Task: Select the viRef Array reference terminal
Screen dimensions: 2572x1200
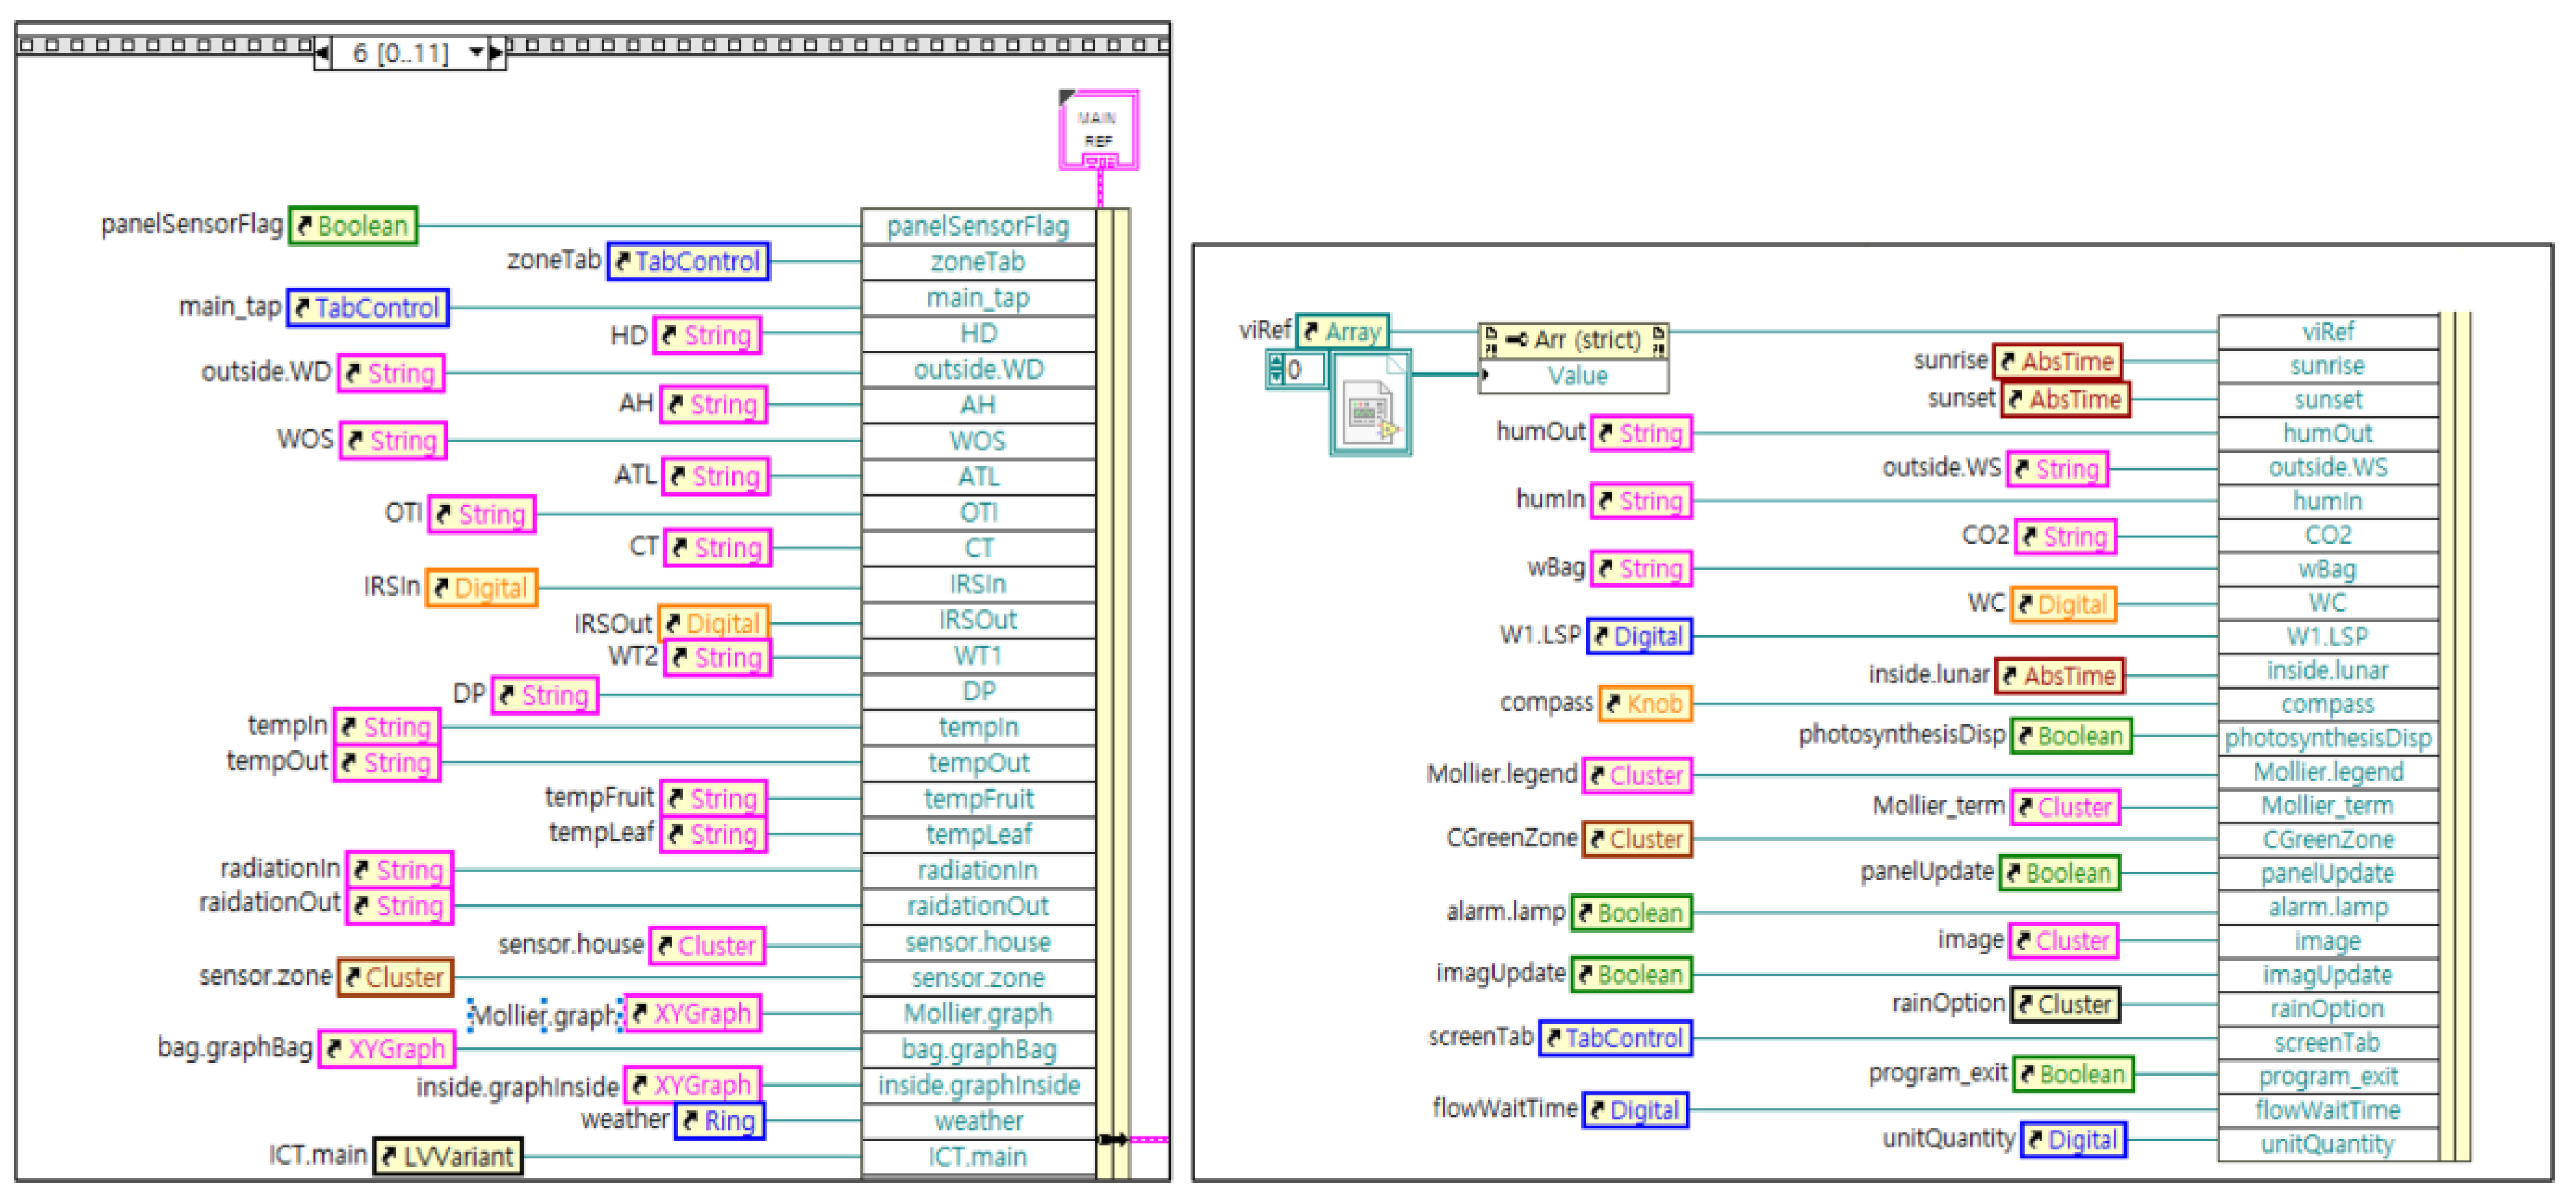Action: click(x=1342, y=332)
